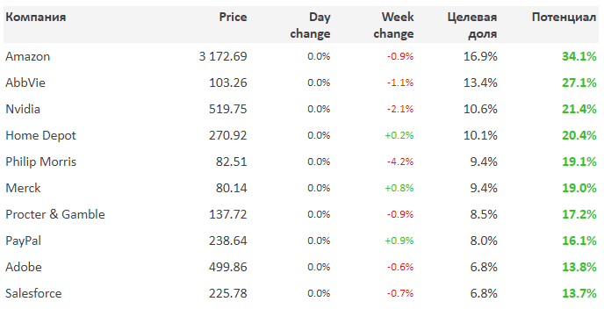Screen dimensions: 604x316
Task: Open the Adobe company entry
Action: pyautogui.click(x=24, y=267)
